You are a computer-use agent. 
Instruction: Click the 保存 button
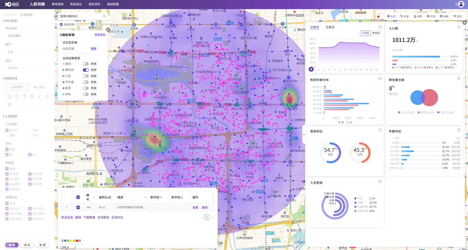[x=27, y=245]
